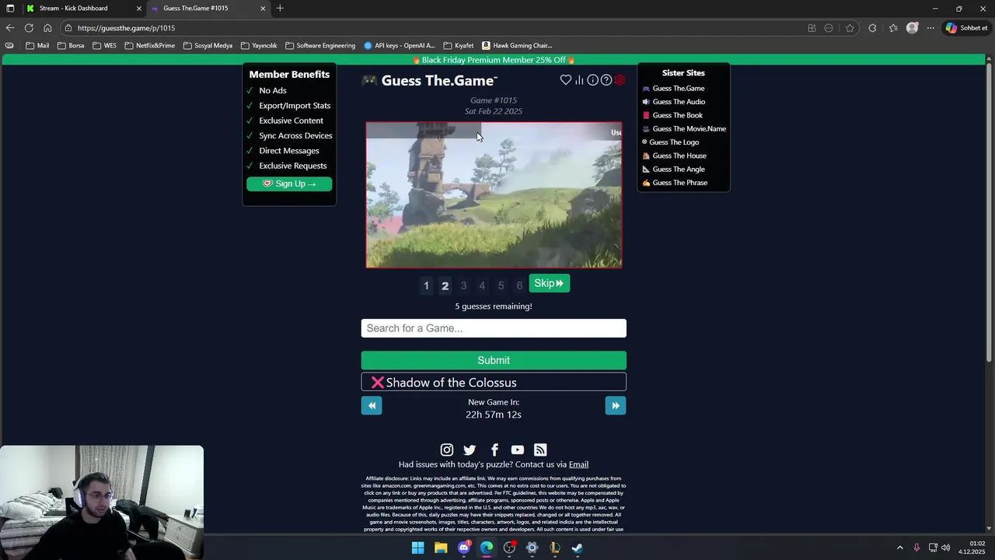Open the RSS feed icon
The width and height of the screenshot is (995, 560).
click(x=540, y=450)
